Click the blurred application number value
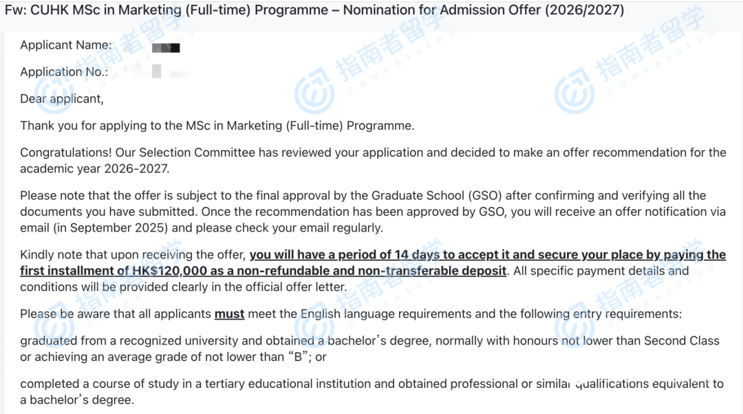Screen dimensions: 743x414 tap(157, 72)
